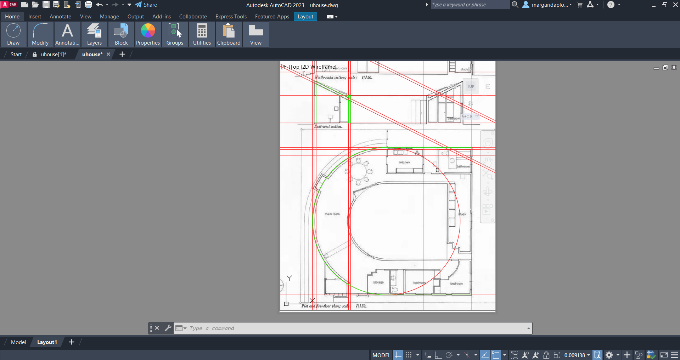Switch to the Model layout tab
Viewport: 680px width, 360px height.
point(18,342)
